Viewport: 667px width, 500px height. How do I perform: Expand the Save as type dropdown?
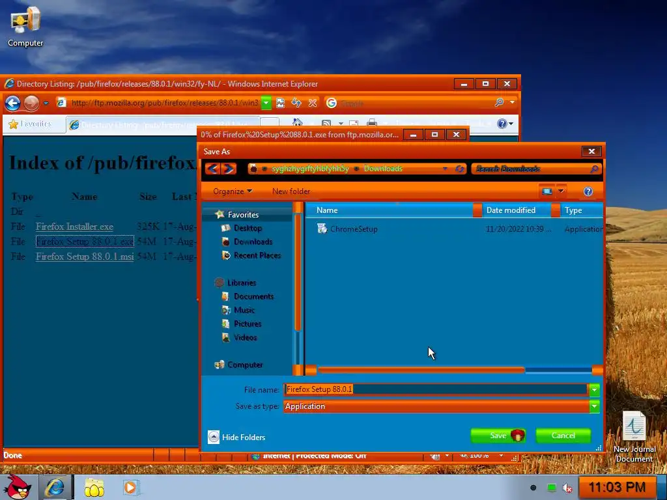tap(594, 406)
